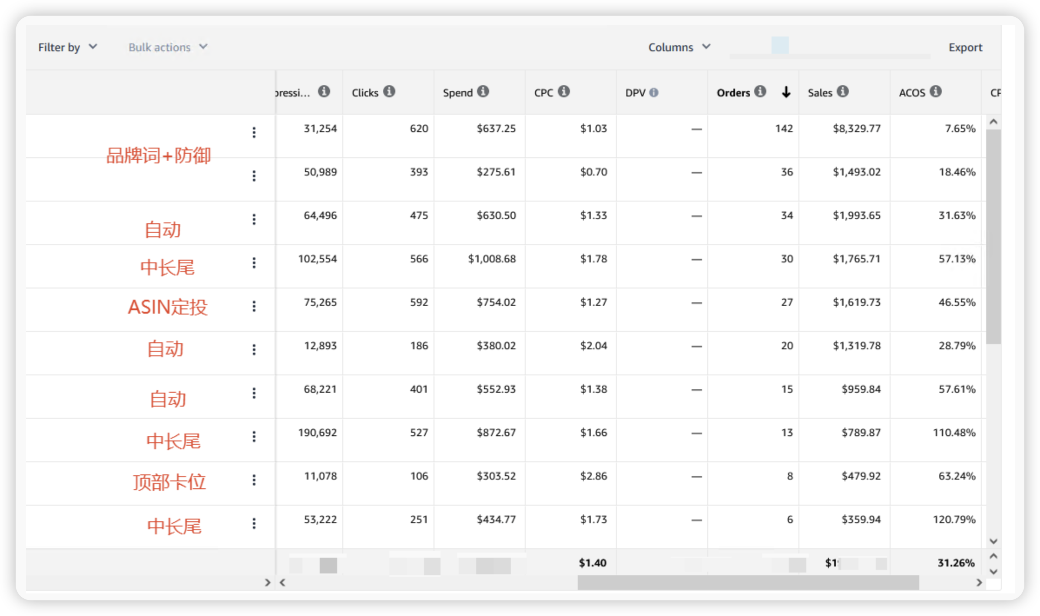
Task: Click the horizontal scrollbar thumb
Action: 748,583
